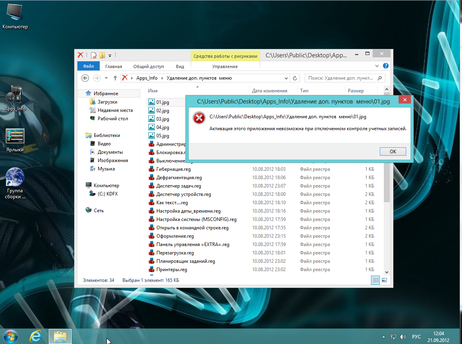This screenshot has height=344, width=462.
Task: Open Недавние места in the navigation pane
Action: 115,110
